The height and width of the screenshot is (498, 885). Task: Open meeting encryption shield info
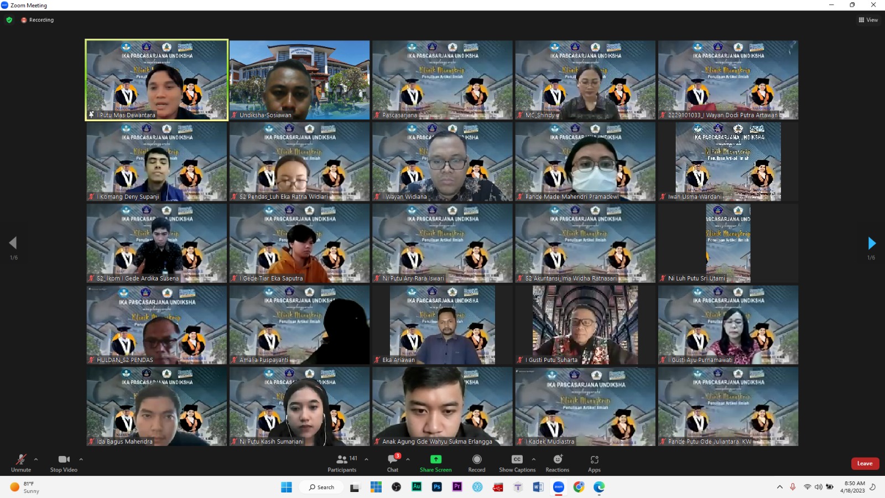pyautogui.click(x=9, y=20)
